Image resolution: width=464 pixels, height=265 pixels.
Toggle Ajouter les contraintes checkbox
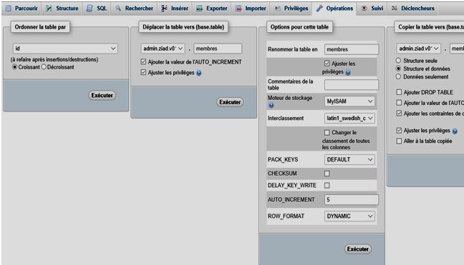tap(399, 114)
